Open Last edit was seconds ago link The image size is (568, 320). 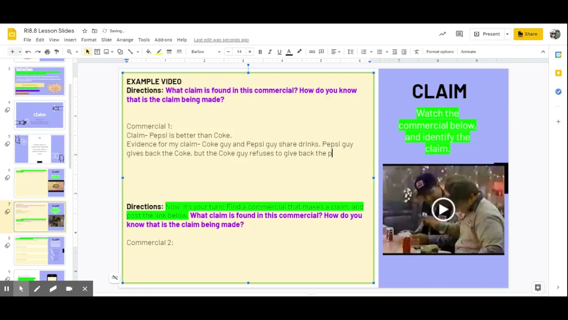(221, 40)
